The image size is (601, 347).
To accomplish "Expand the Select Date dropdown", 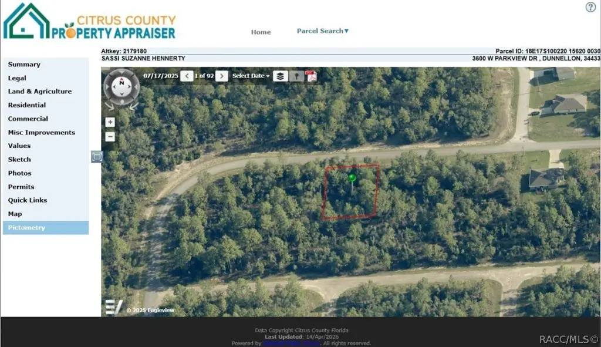I will point(251,76).
